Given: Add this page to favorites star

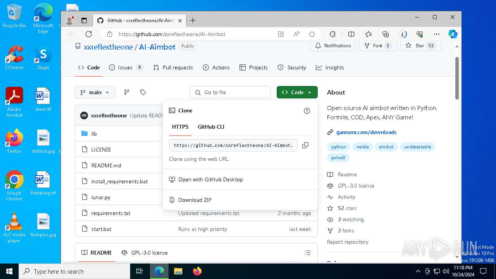Looking at the screenshot, I should click(312, 34).
